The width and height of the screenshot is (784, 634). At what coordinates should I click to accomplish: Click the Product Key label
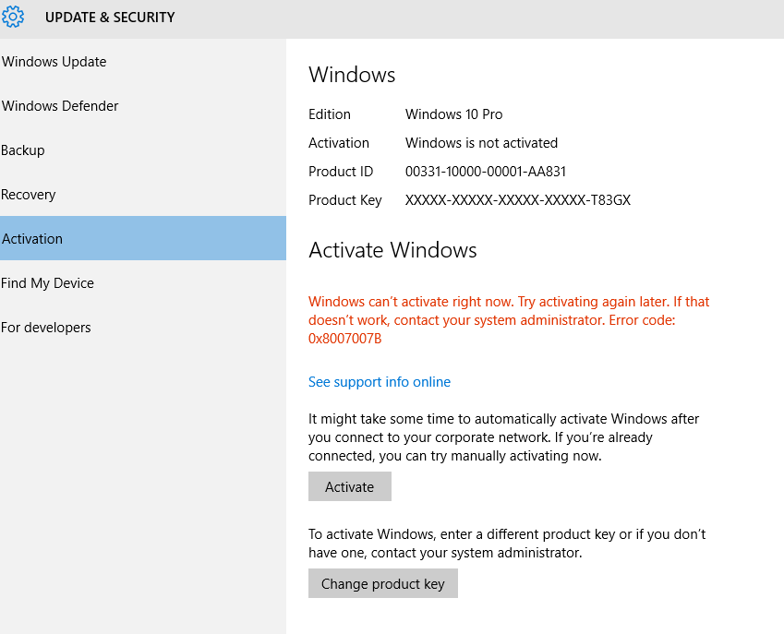(x=345, y=200)
